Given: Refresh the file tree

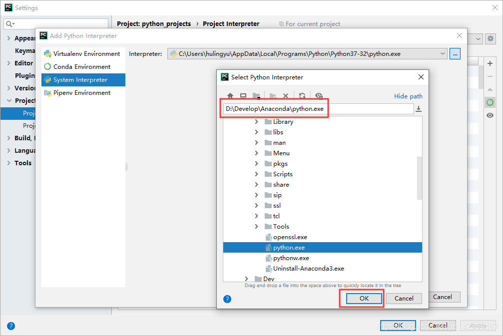Looking at the screenshot, I should [x=302, y=95].
